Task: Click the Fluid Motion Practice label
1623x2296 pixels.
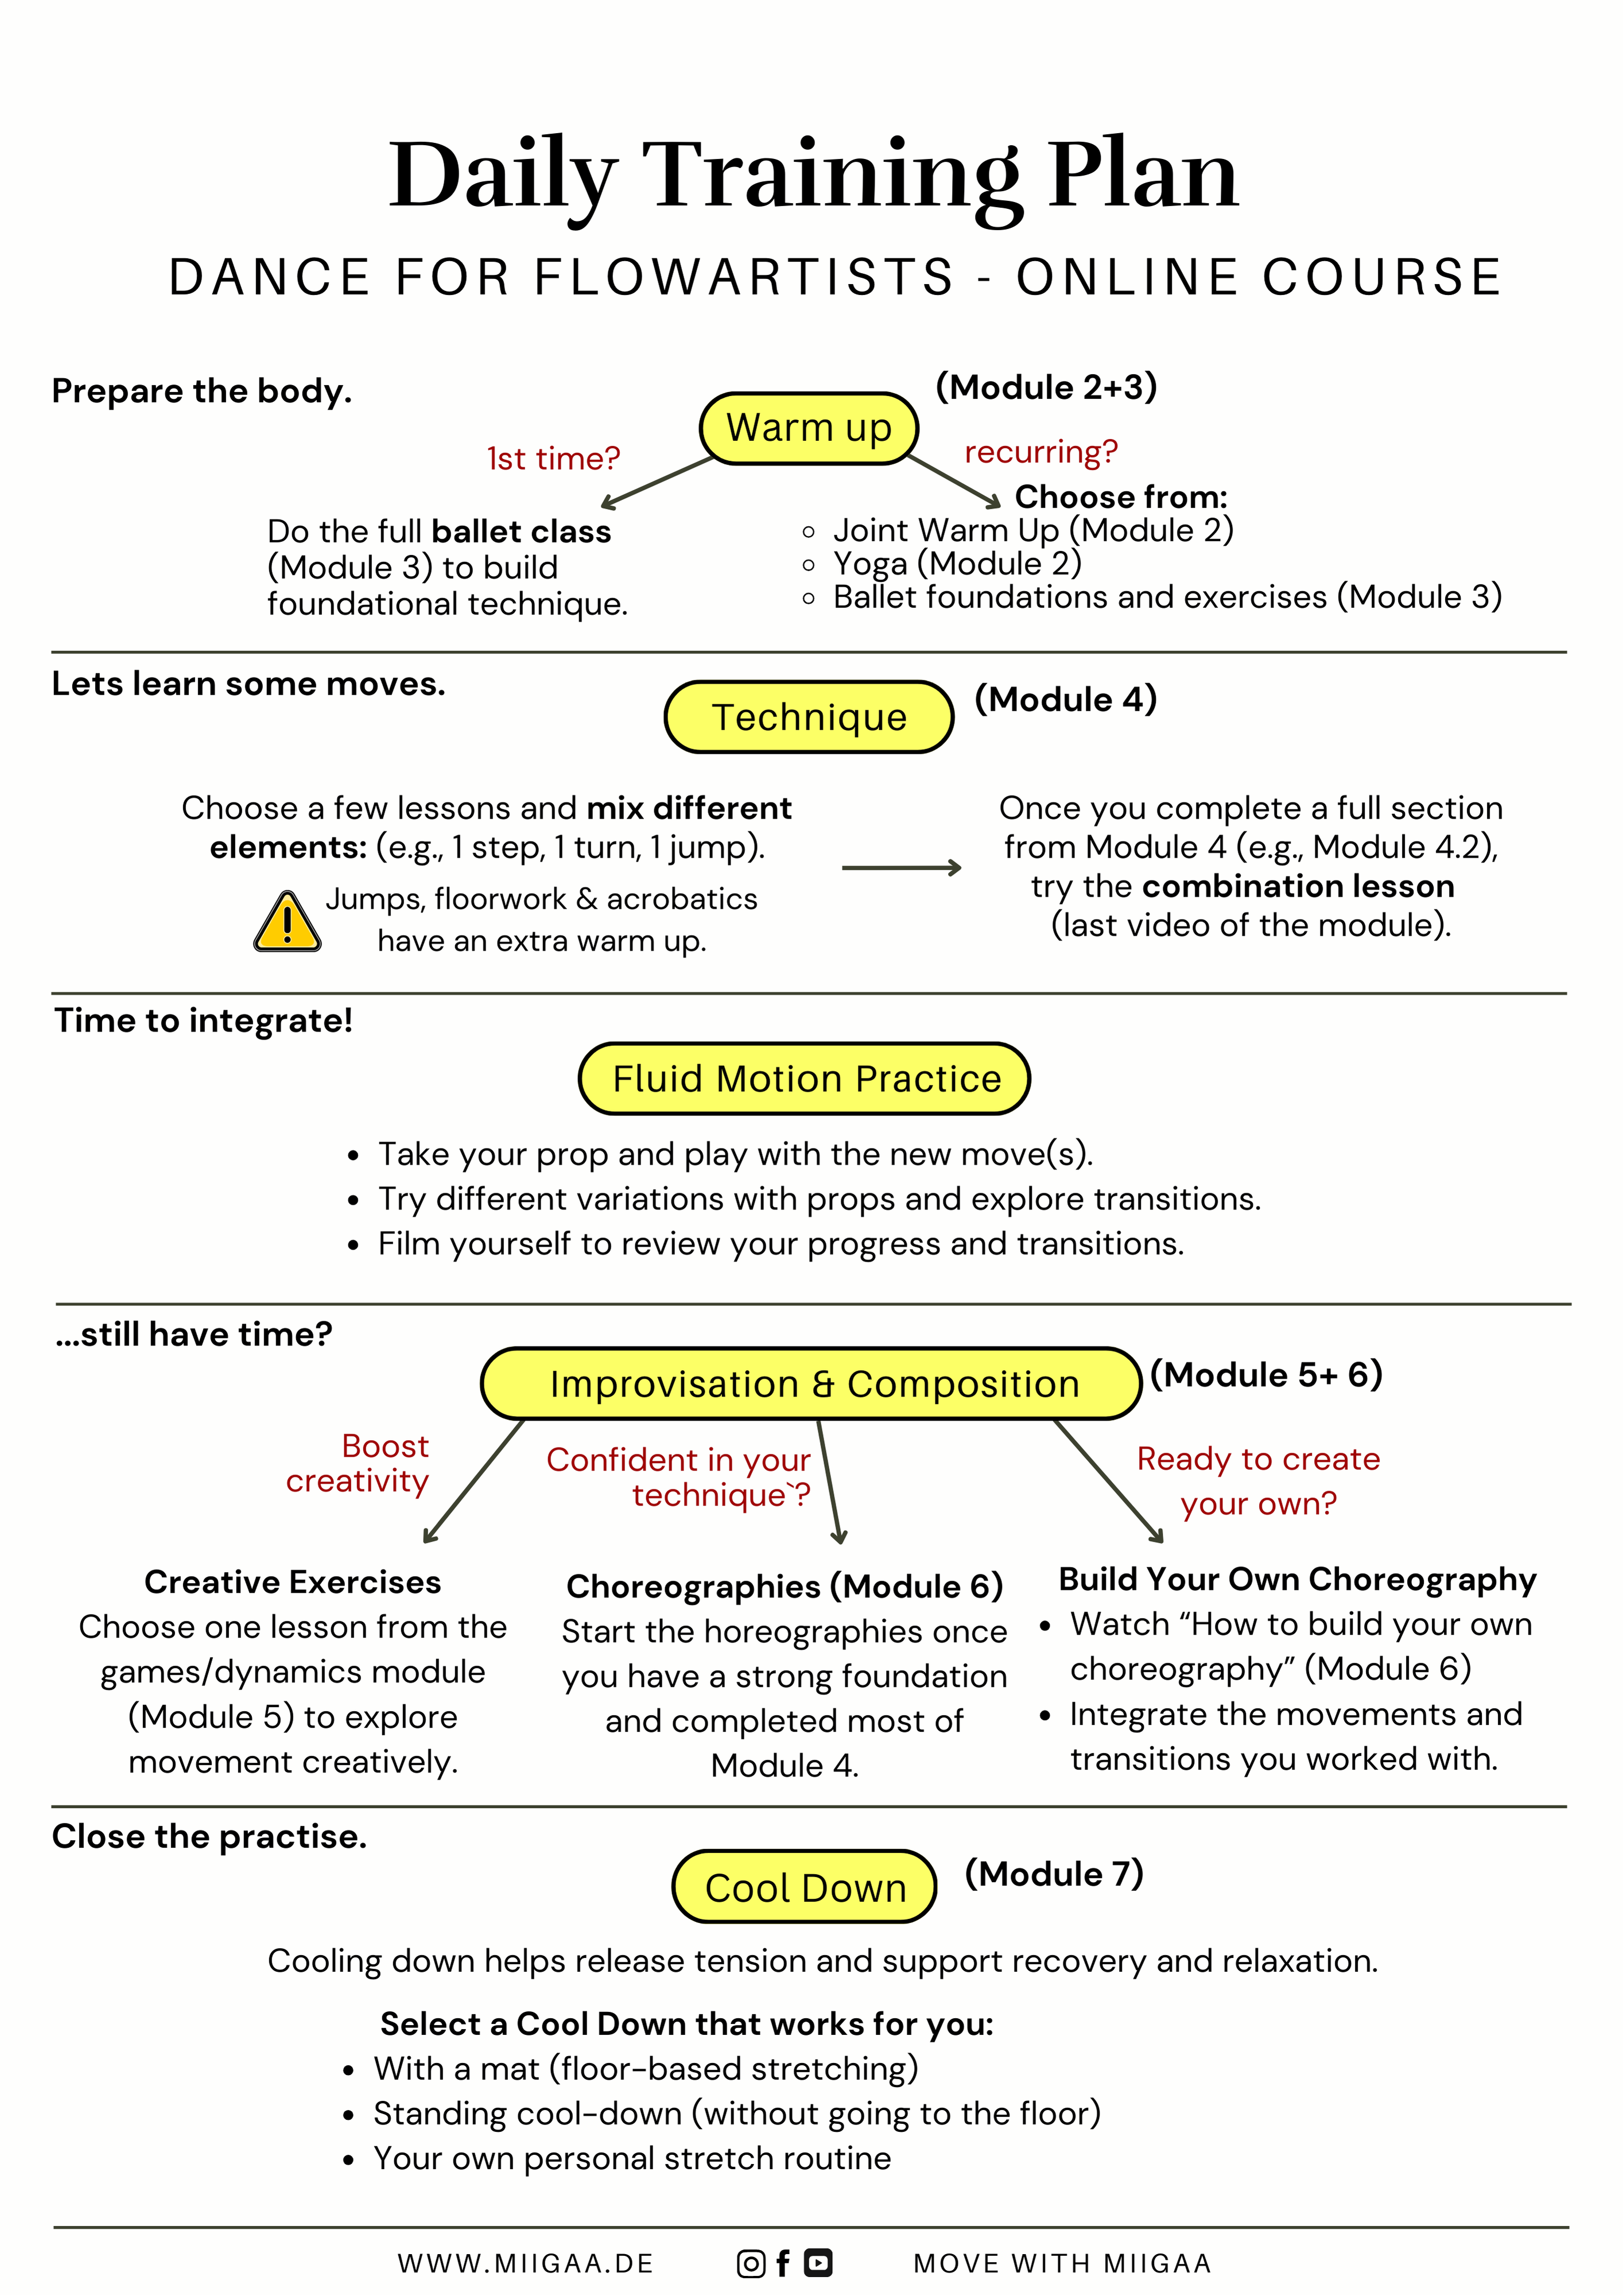Action: click(811, 1066)
